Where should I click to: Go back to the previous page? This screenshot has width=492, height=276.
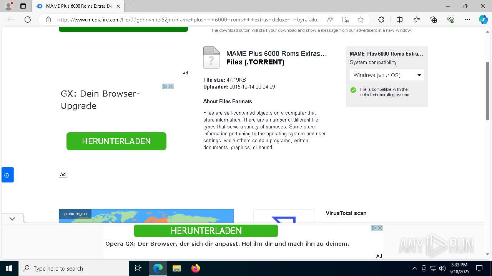tap(11, 20)
